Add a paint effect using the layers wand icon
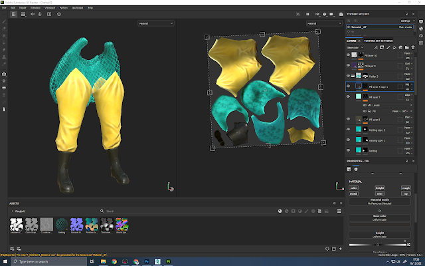425x266 pixels. tap(375, 47)
